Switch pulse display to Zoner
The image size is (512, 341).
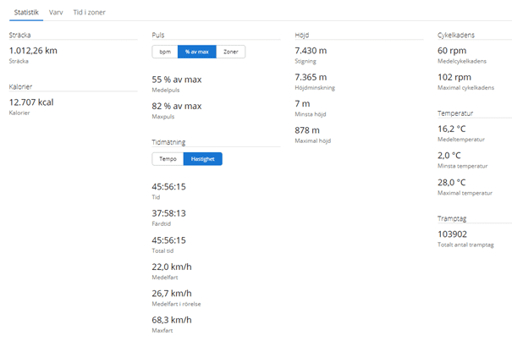point(229,52)
